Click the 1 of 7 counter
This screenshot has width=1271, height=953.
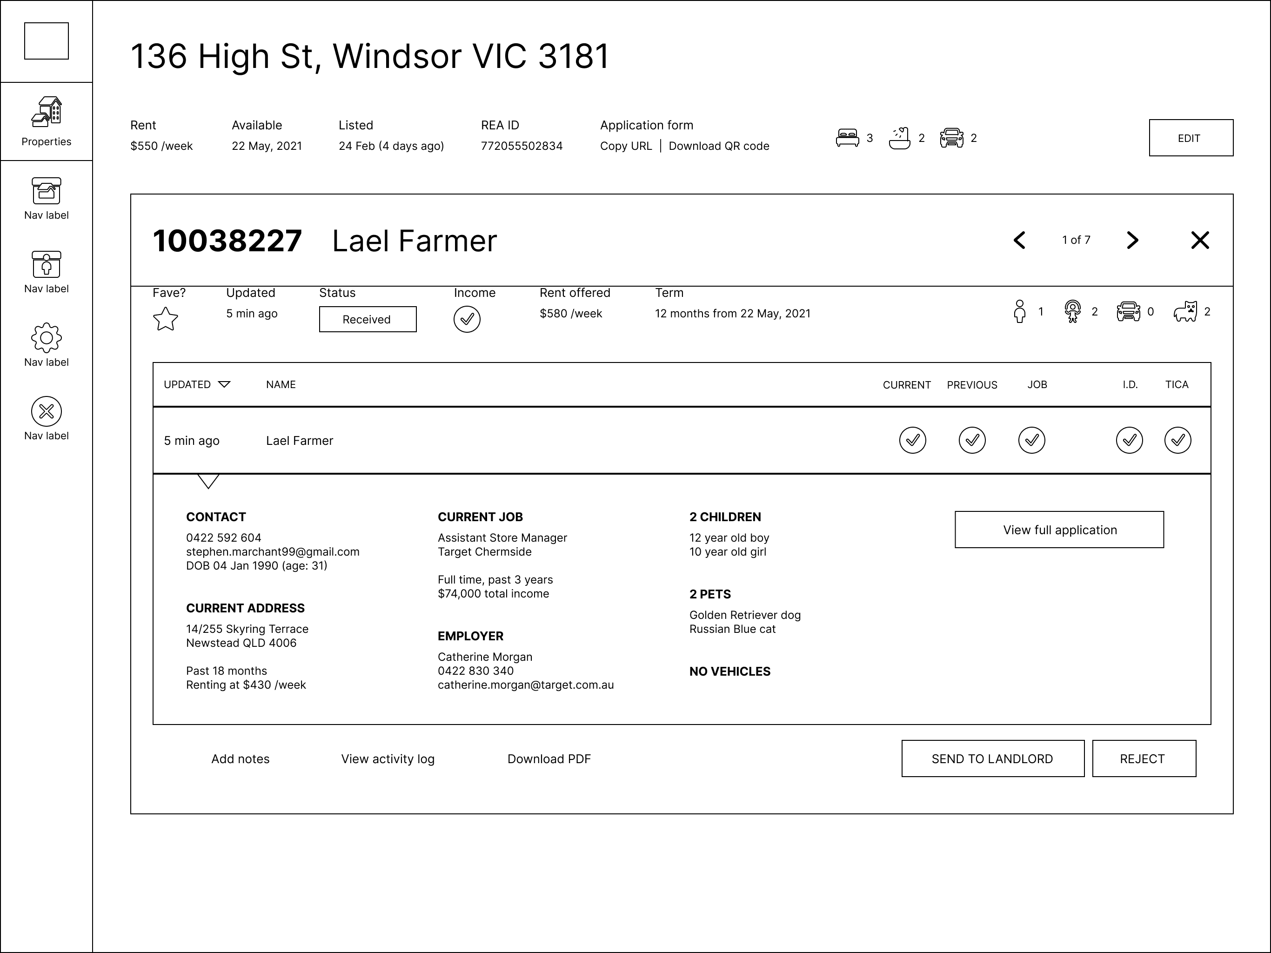[1076, 240]
